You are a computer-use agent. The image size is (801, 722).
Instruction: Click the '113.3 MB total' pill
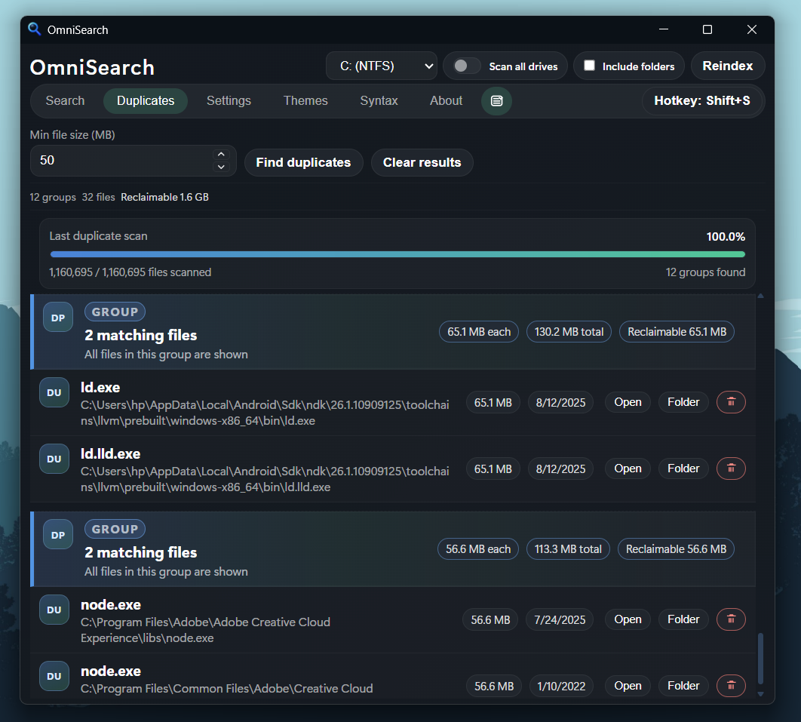click(567, 548)
